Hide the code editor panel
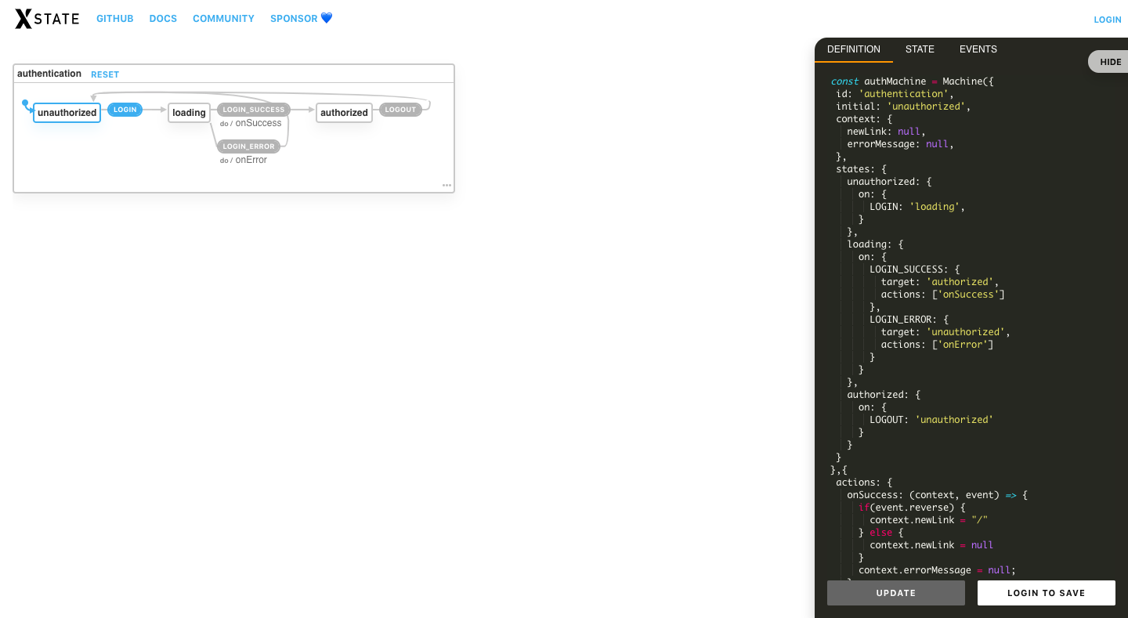The width and height of the screenshot is (1128, 618). tap(1110, 62)
